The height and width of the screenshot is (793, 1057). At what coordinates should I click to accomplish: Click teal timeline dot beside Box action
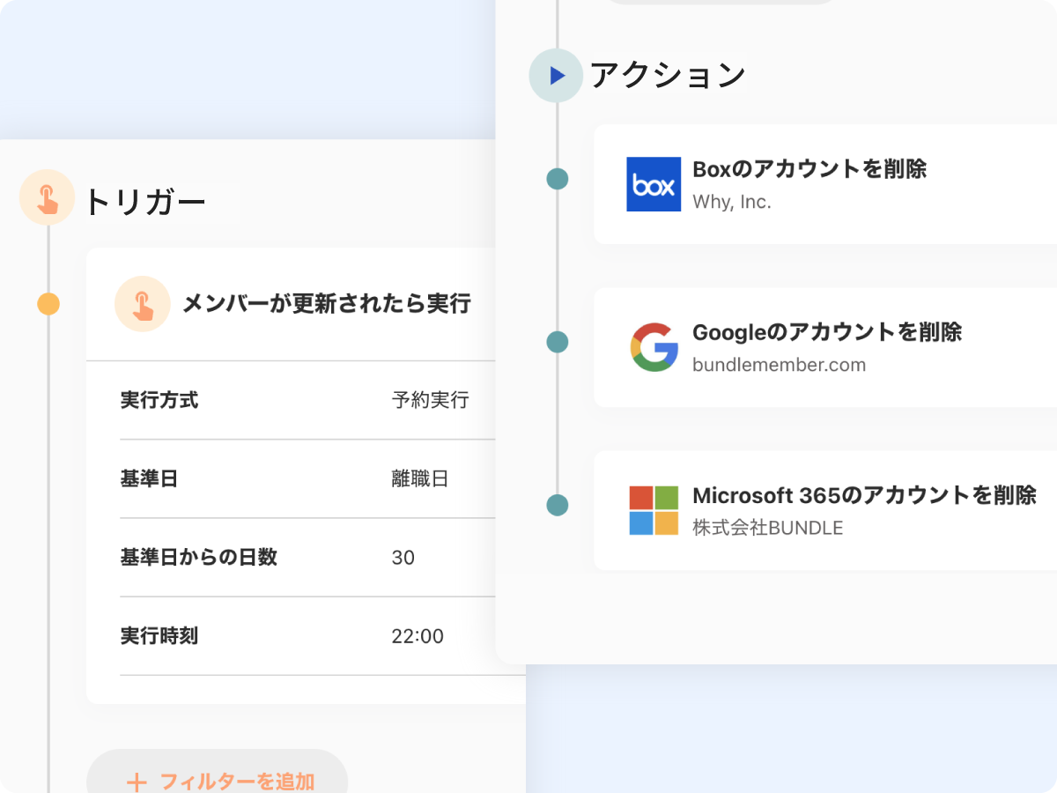pyautogui.click(x=557, y=179)
